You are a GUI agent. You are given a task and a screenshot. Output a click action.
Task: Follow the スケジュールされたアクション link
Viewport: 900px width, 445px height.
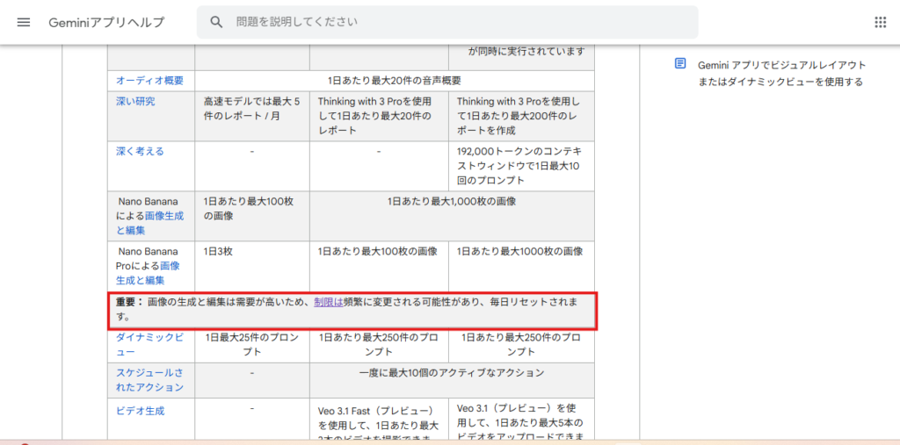coord(149,379)
